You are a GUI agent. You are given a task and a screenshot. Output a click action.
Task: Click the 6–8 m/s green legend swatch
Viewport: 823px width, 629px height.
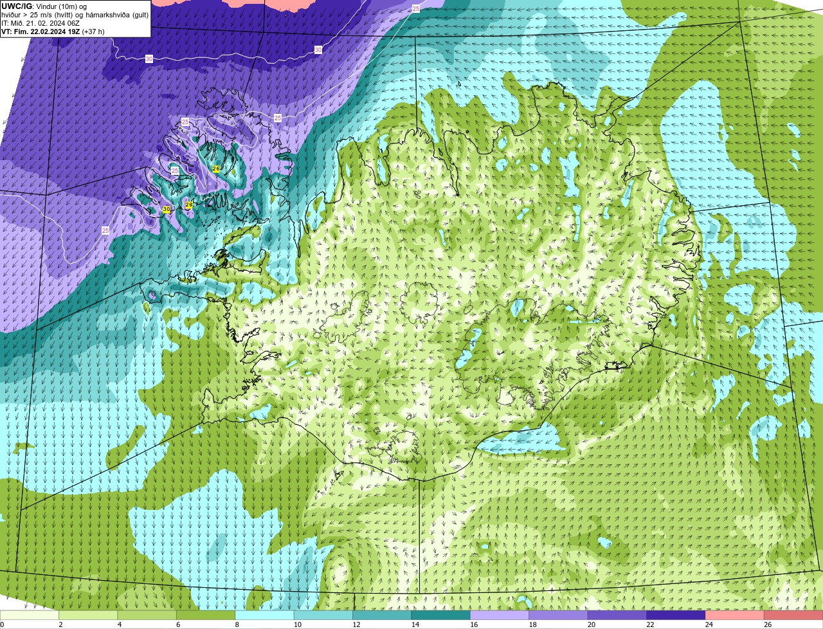tap(206, 615)
